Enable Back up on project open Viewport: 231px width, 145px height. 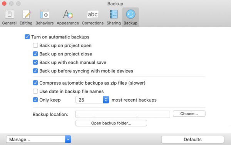[35, 45]
